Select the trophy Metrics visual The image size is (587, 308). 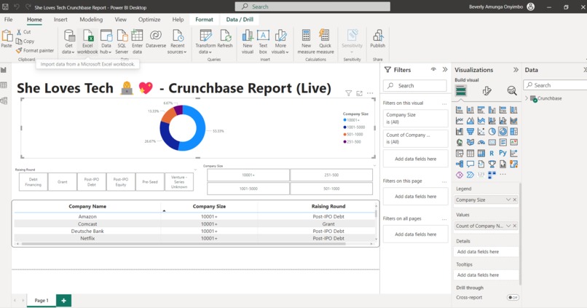492,165
